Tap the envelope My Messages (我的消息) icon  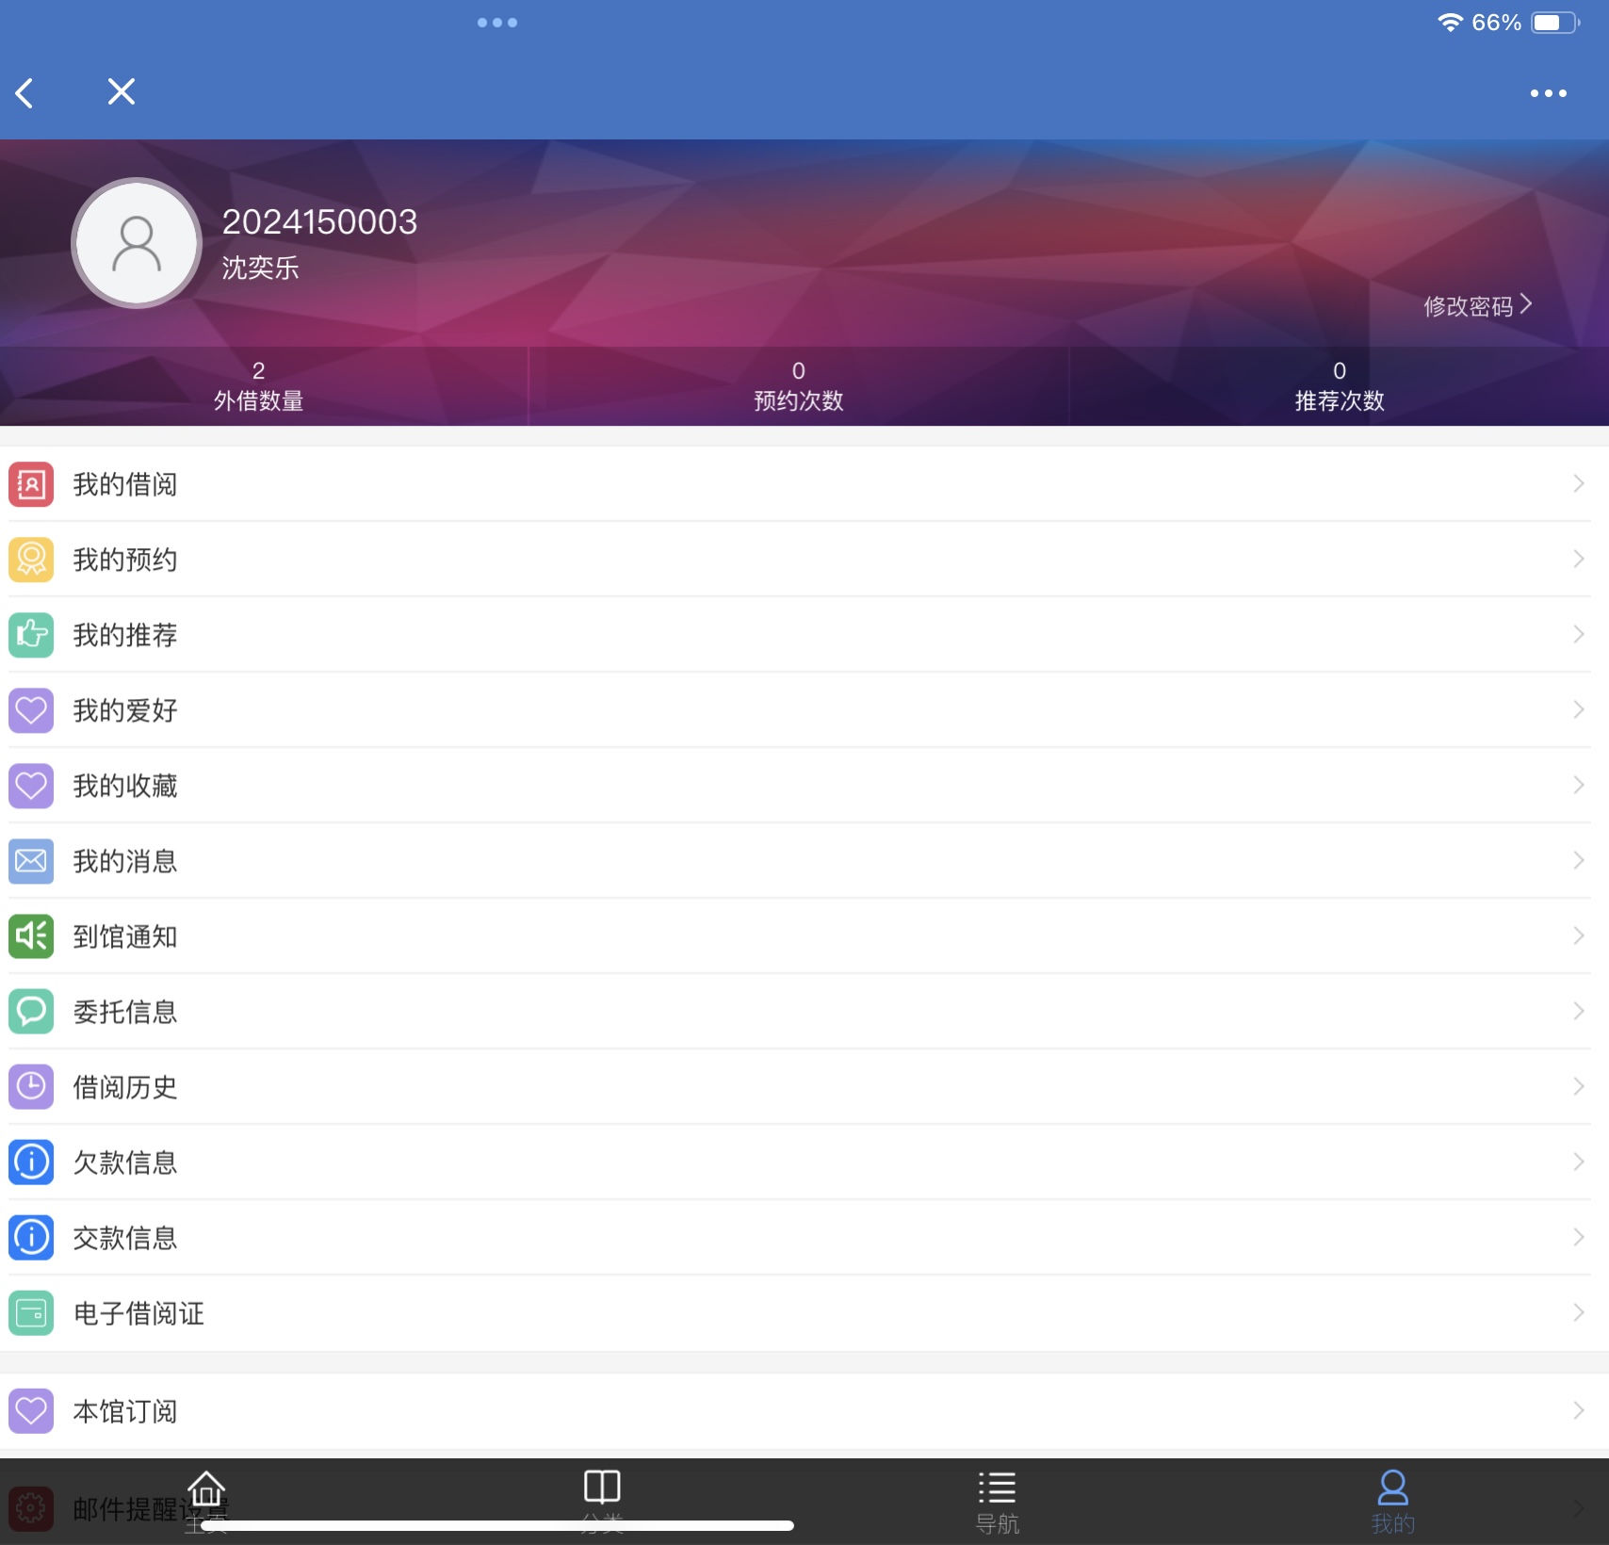(31, 861)
